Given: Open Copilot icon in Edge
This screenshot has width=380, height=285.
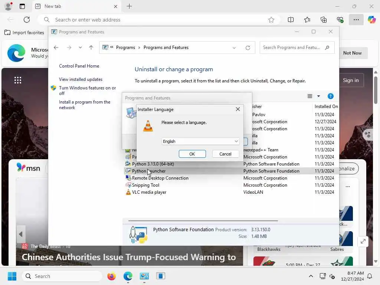Looking at the screenshot, I should click(371, 20).
